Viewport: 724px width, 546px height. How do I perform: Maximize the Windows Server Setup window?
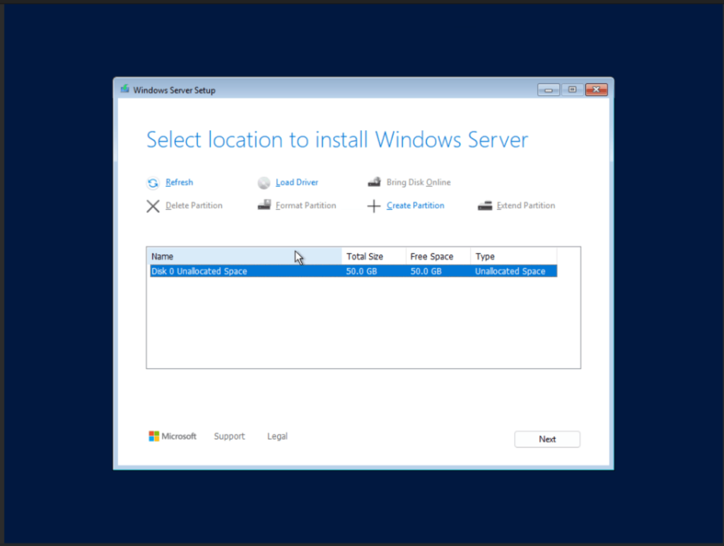click(573, 90)
